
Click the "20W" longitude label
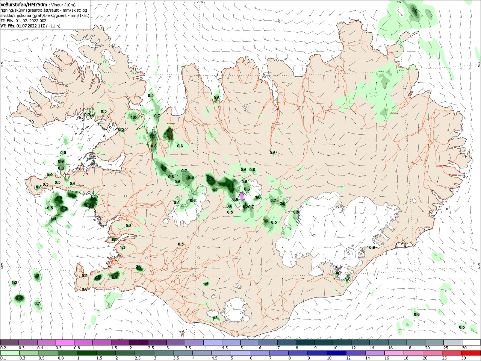(x=200, y=2)
